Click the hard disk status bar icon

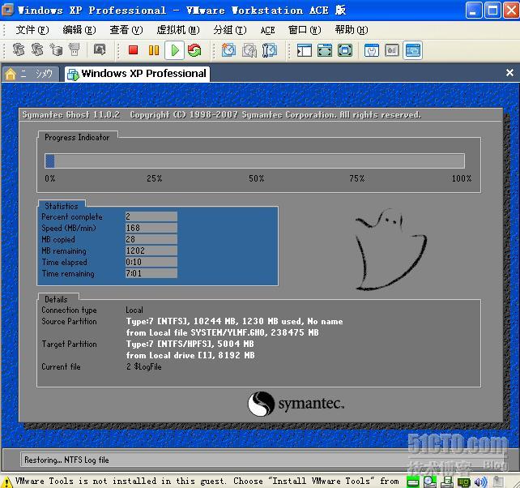point(413,482)
